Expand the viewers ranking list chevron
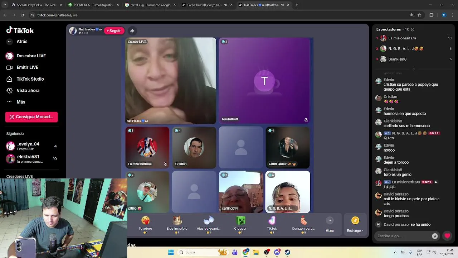458x258 pixels. (x=414, y=69)
